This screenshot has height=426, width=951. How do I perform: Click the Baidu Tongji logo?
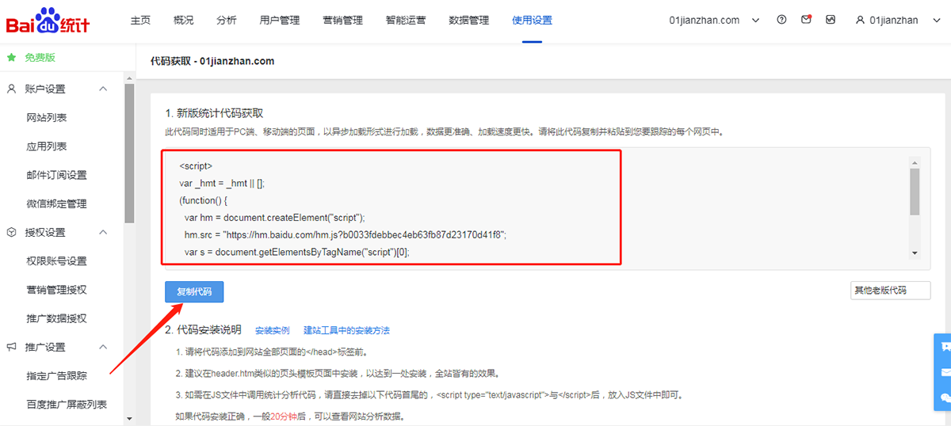[x=48, y=21]
